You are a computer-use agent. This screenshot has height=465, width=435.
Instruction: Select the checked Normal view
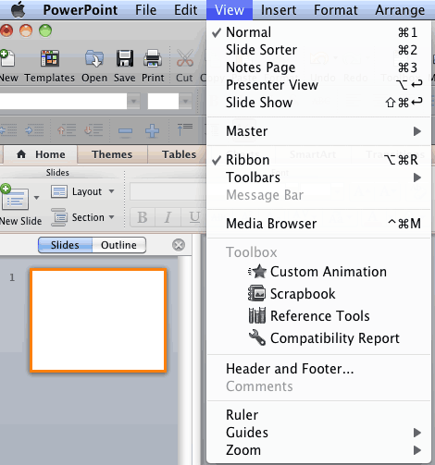[x=318, y=32]
